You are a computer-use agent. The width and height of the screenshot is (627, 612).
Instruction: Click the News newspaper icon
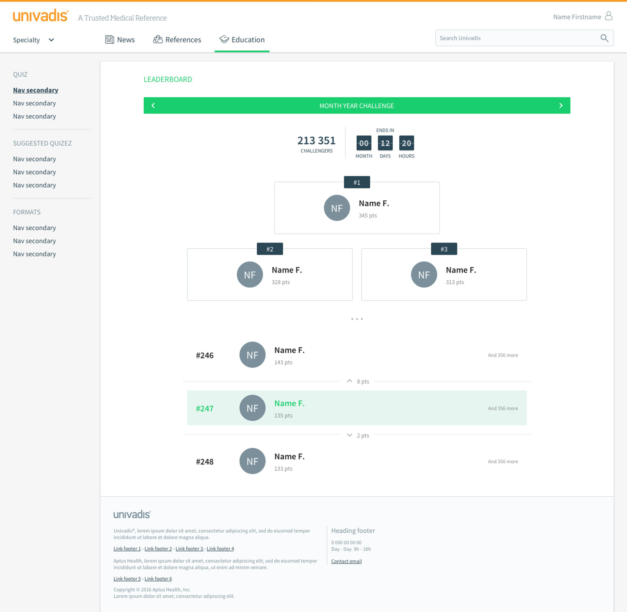tap(109, 40)
